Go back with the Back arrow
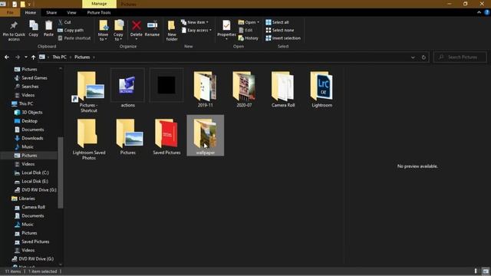Viewport: 491px width, 276px height. 7,58
